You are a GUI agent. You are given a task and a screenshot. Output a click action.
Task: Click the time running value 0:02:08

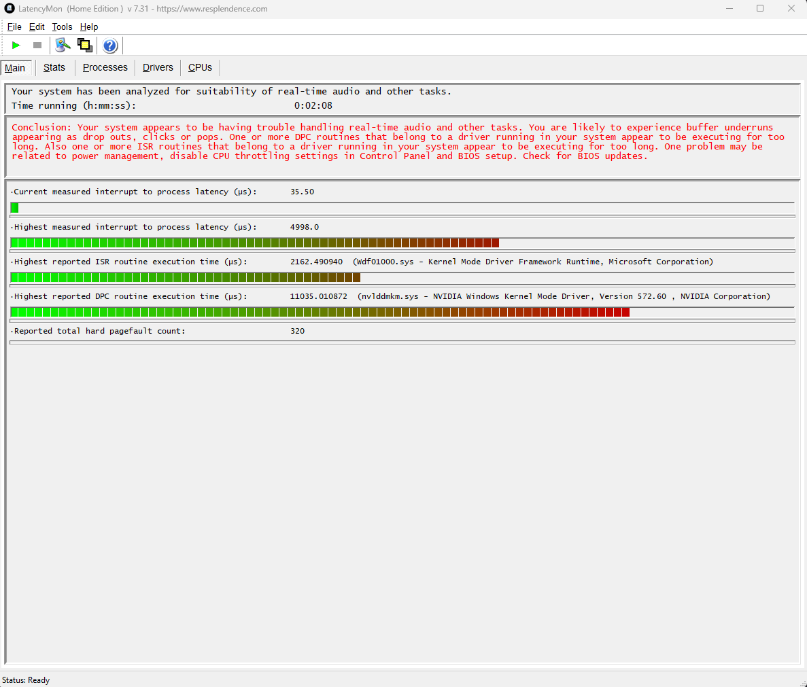tap(313, 105)
